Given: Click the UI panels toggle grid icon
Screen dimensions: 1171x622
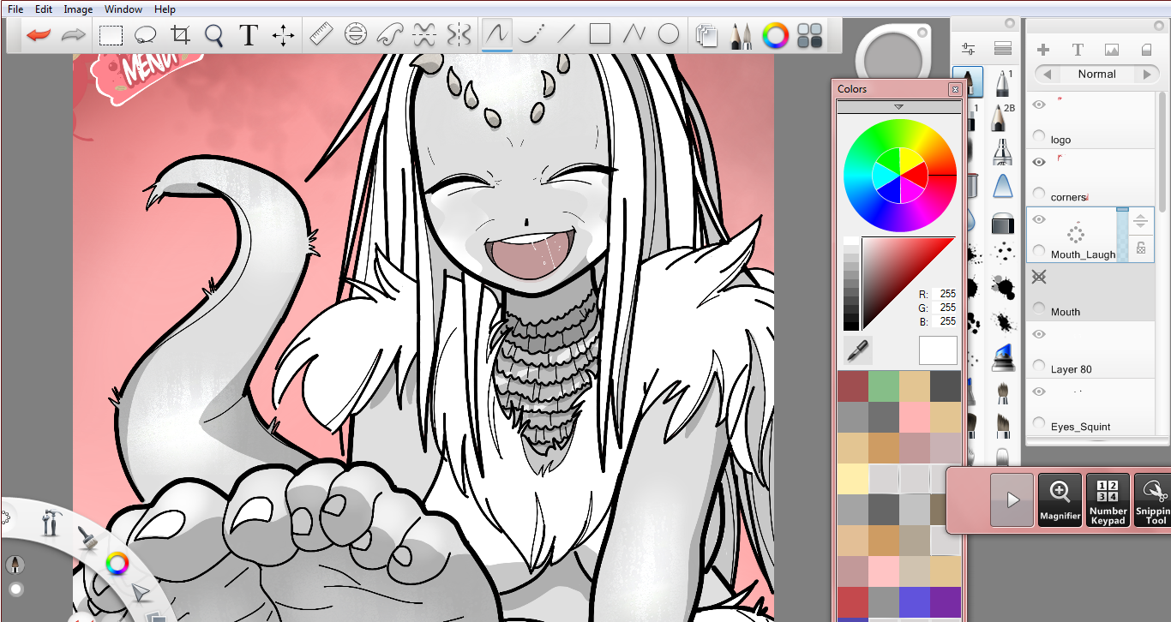Looking at the screenshot, I should click(x=810, y=35).
